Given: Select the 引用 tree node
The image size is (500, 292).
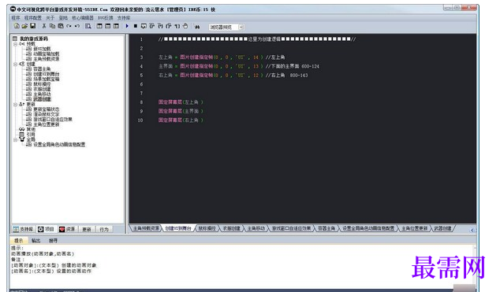Looking at the screenshot, I should click(31, 135).
